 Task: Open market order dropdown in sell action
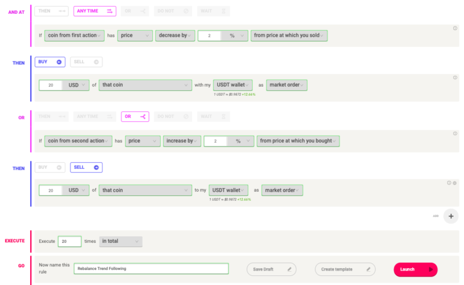pos(282,190)
